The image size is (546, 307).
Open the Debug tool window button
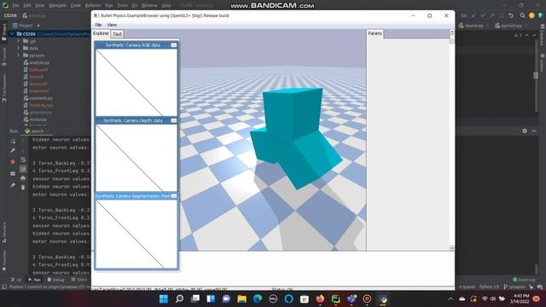tap(55, 280)
